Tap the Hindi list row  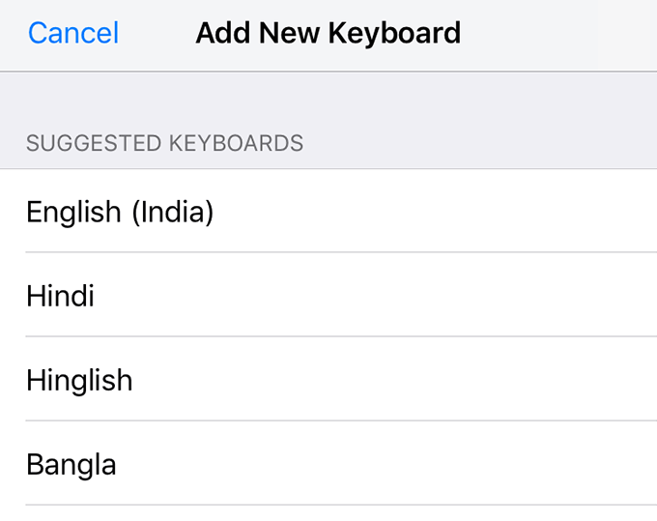click(x=328, y=296)
